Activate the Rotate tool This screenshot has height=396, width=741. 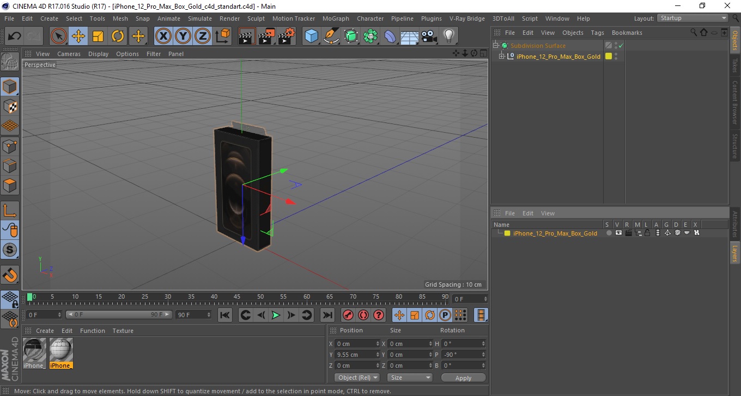(118, 36)
